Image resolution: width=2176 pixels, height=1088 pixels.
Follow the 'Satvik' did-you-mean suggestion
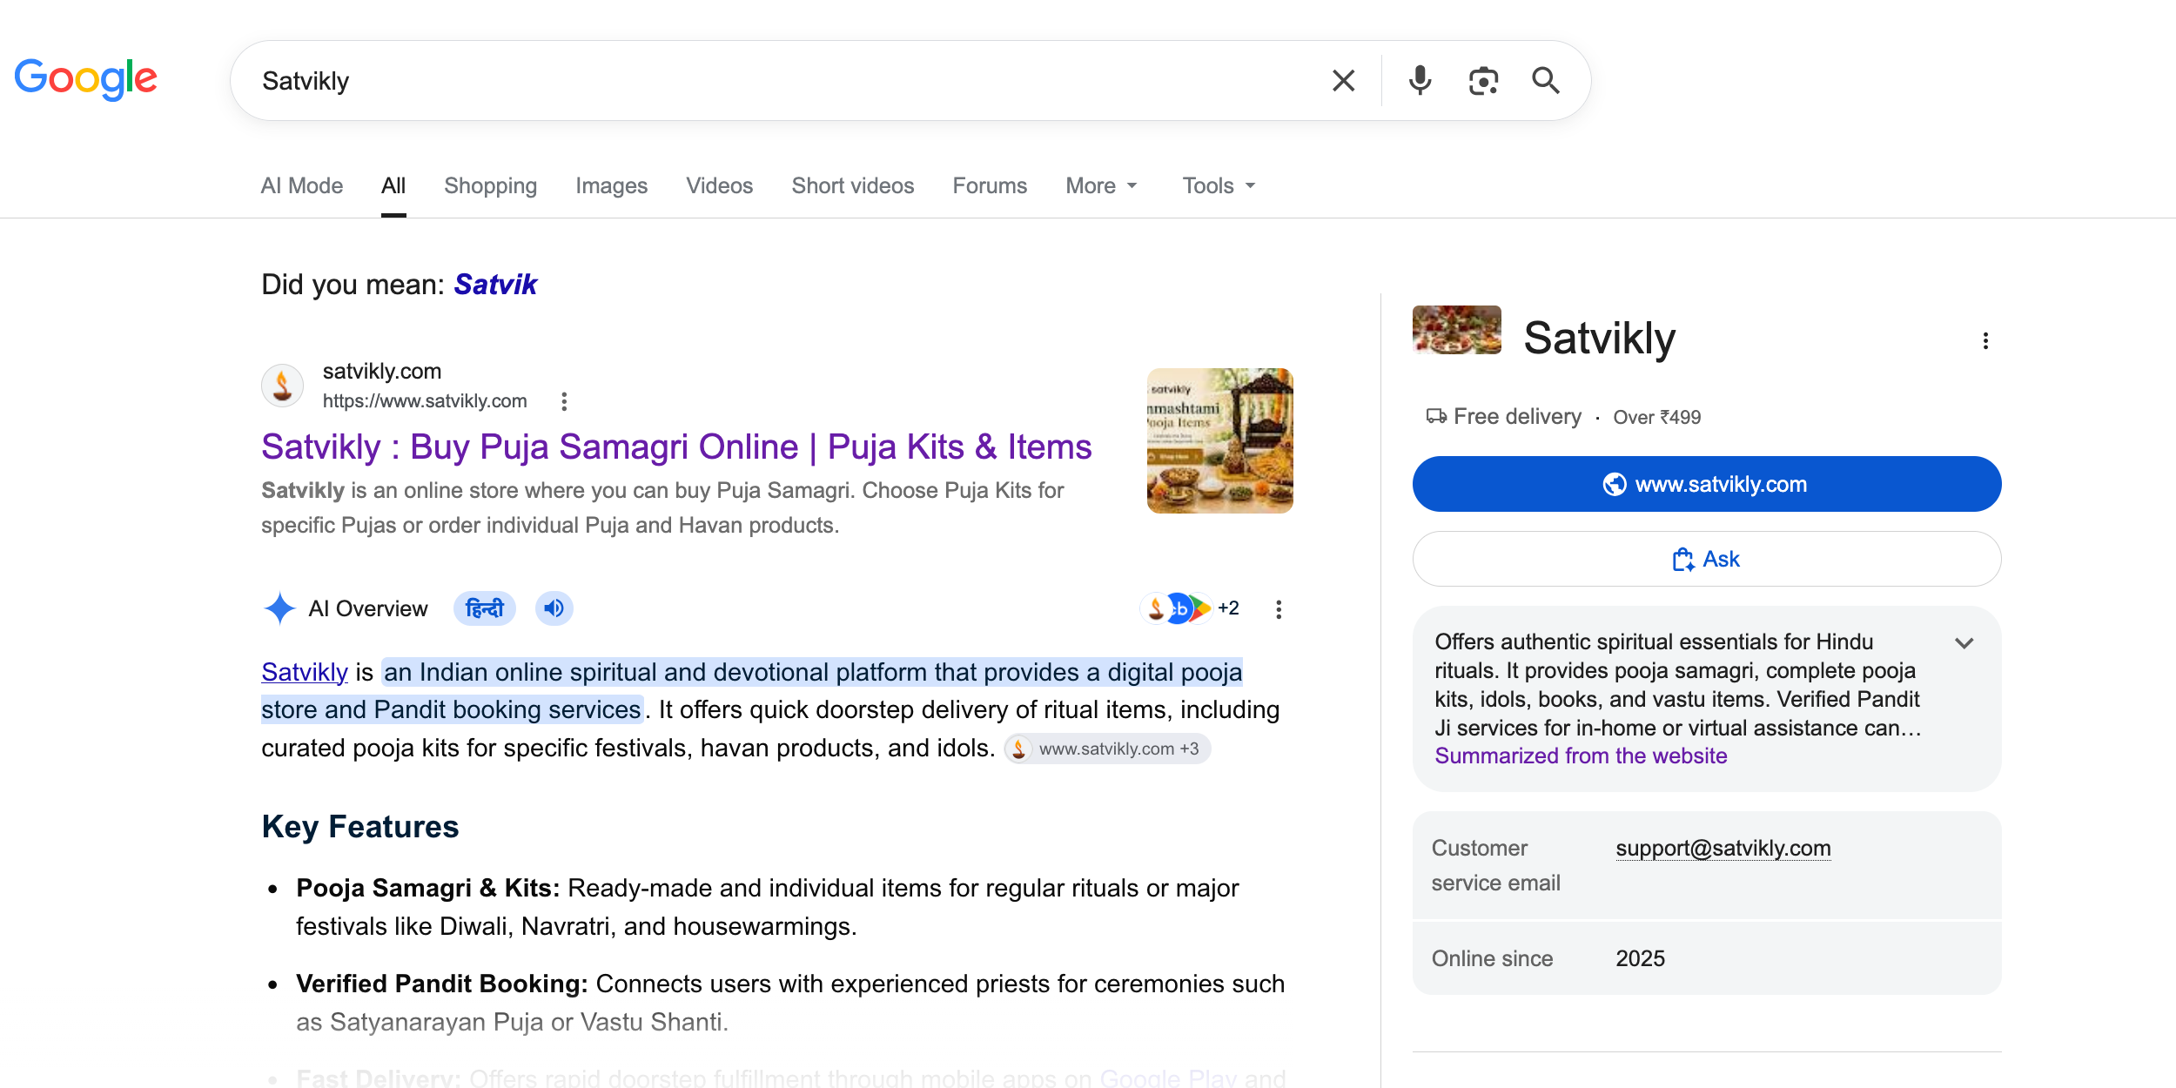click(495, 285)
